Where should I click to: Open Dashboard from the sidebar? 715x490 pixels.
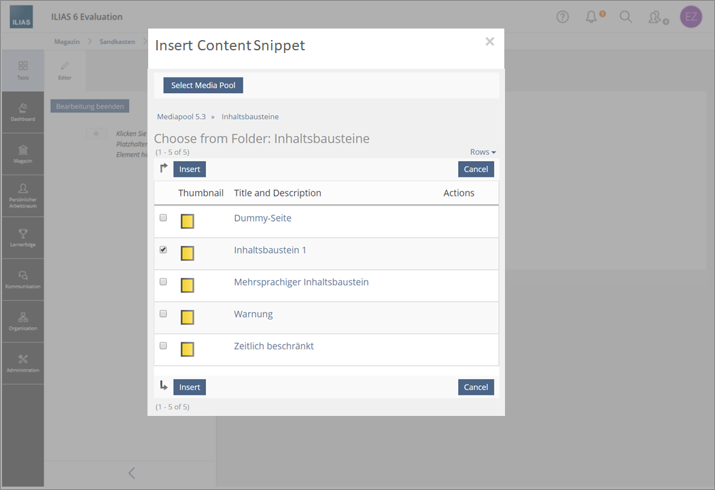[22, 112]
